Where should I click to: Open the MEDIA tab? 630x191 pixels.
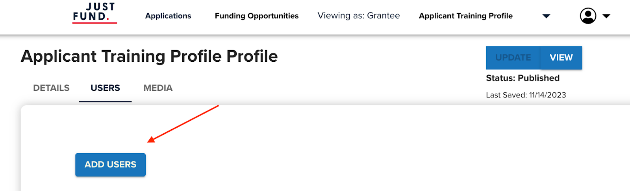(158, 88)
